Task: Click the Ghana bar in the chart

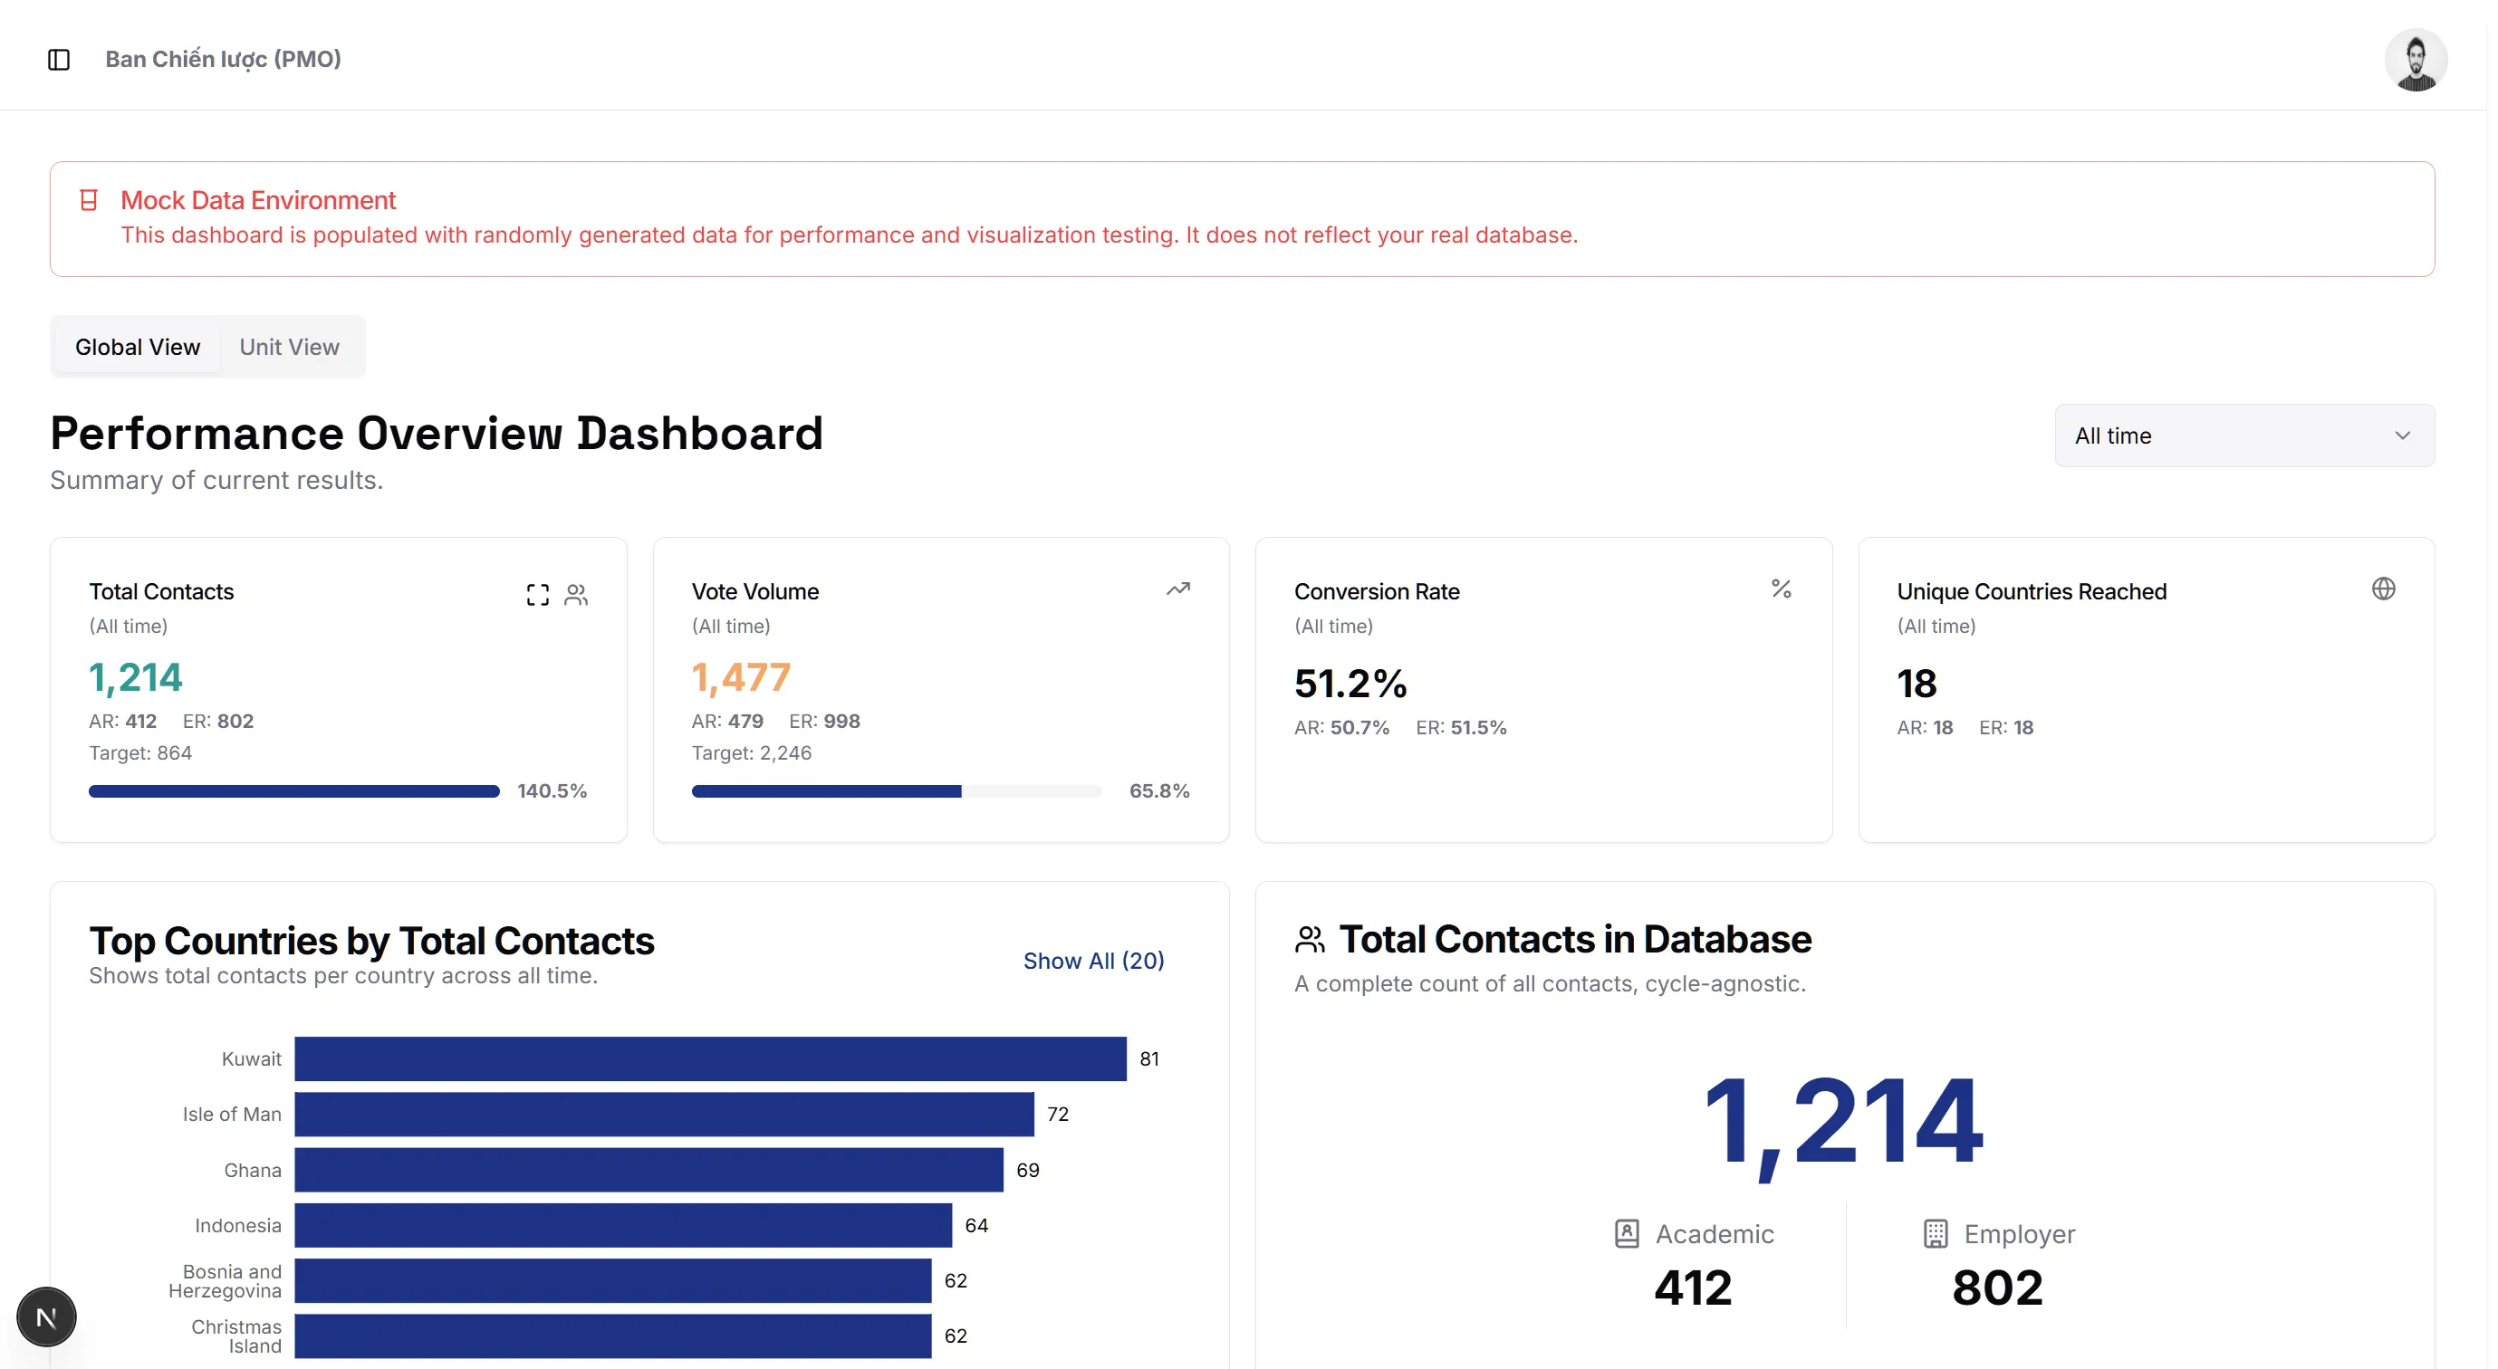Action: tap(649, 1170)
